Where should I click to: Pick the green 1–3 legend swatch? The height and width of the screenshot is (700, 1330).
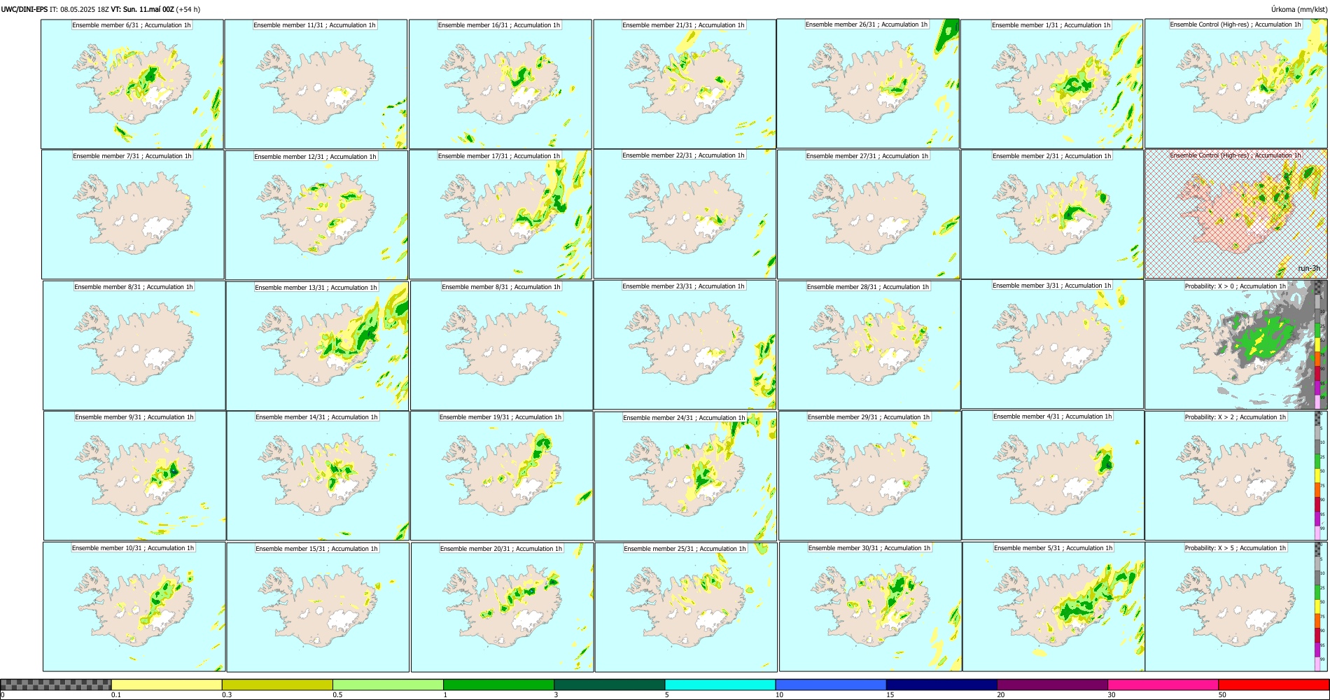coord(498,685)
